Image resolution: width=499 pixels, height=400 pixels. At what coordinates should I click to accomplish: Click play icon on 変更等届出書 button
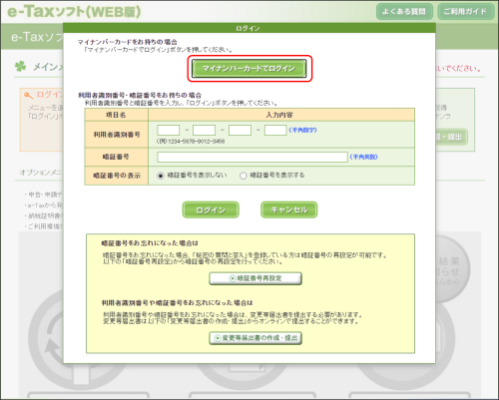click(x=218, y=338)
